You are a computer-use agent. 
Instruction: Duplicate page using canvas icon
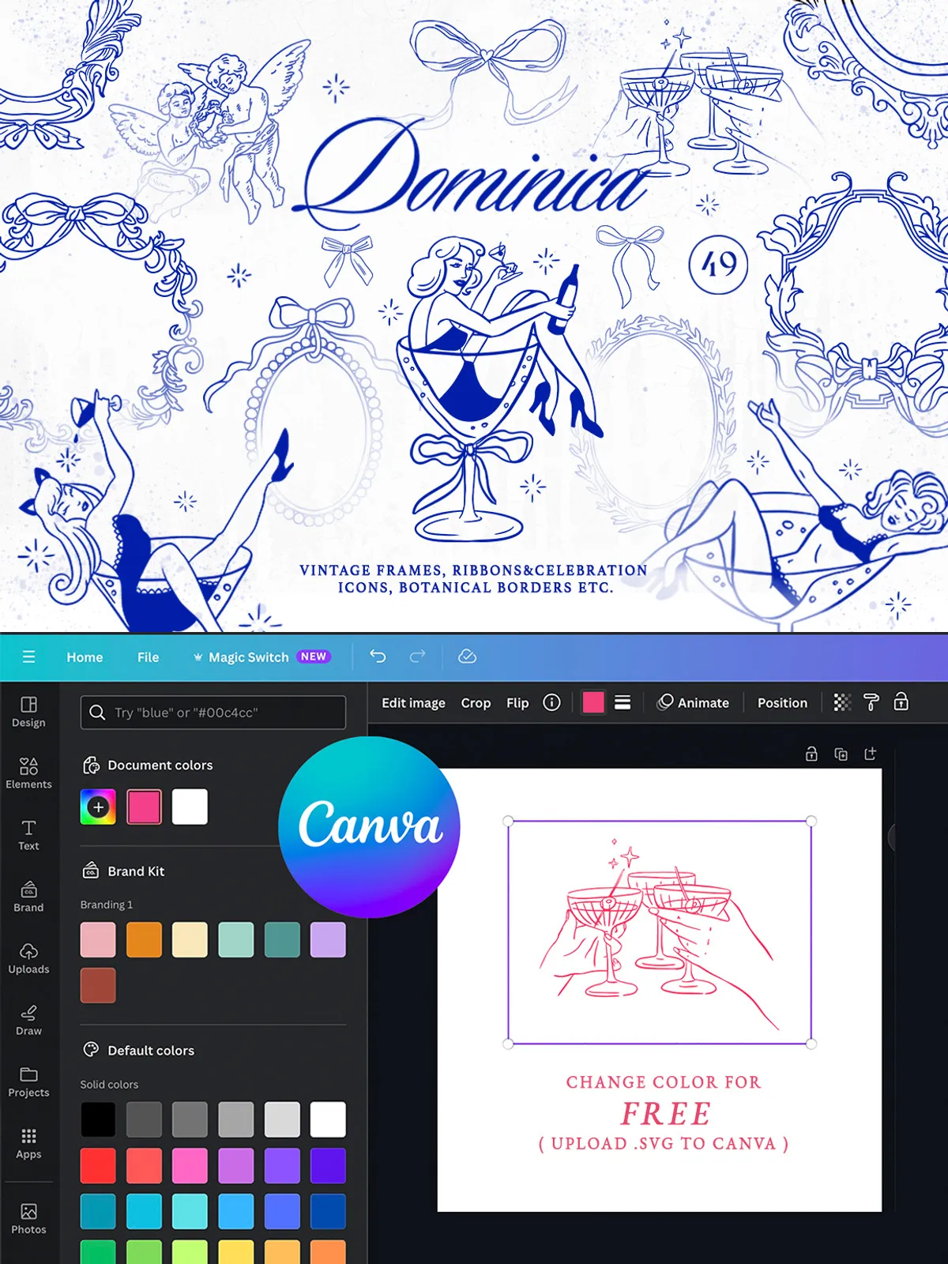pos(841,754)
